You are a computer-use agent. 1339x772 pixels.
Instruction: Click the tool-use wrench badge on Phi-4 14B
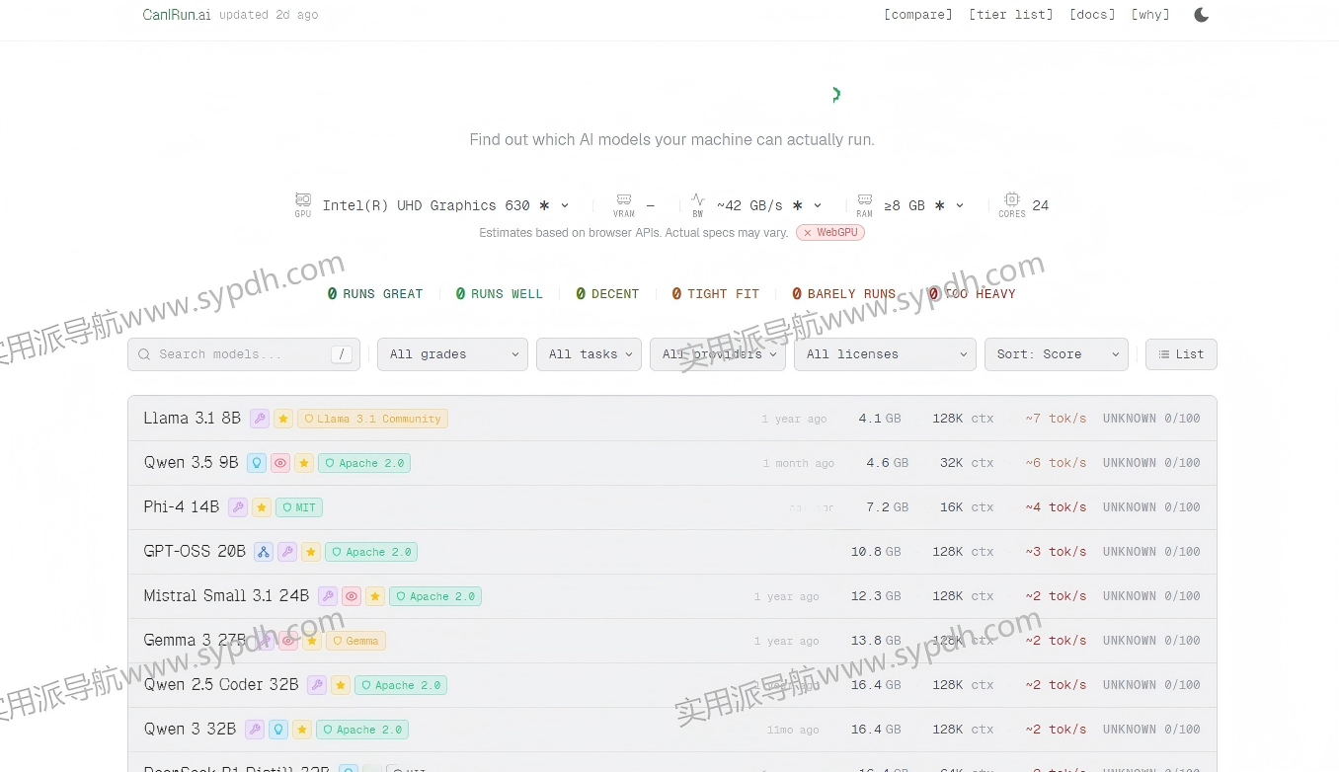click(237, 506)
